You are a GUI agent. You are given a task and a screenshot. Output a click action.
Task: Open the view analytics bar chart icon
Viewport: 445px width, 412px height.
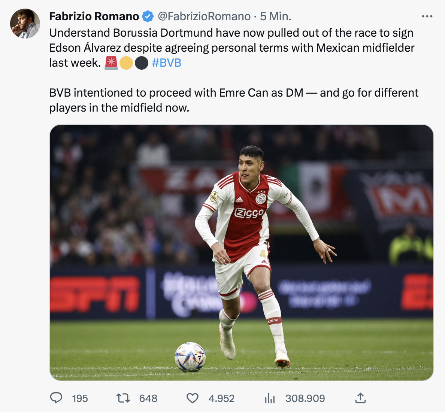pos(270,398)
